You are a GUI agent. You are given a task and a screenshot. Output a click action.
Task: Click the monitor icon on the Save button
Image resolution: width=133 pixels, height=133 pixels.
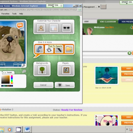pyautogui.click(x=60, y=85)
